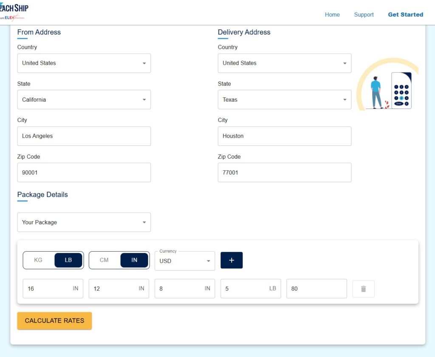Open the USD currency selector

185,261
